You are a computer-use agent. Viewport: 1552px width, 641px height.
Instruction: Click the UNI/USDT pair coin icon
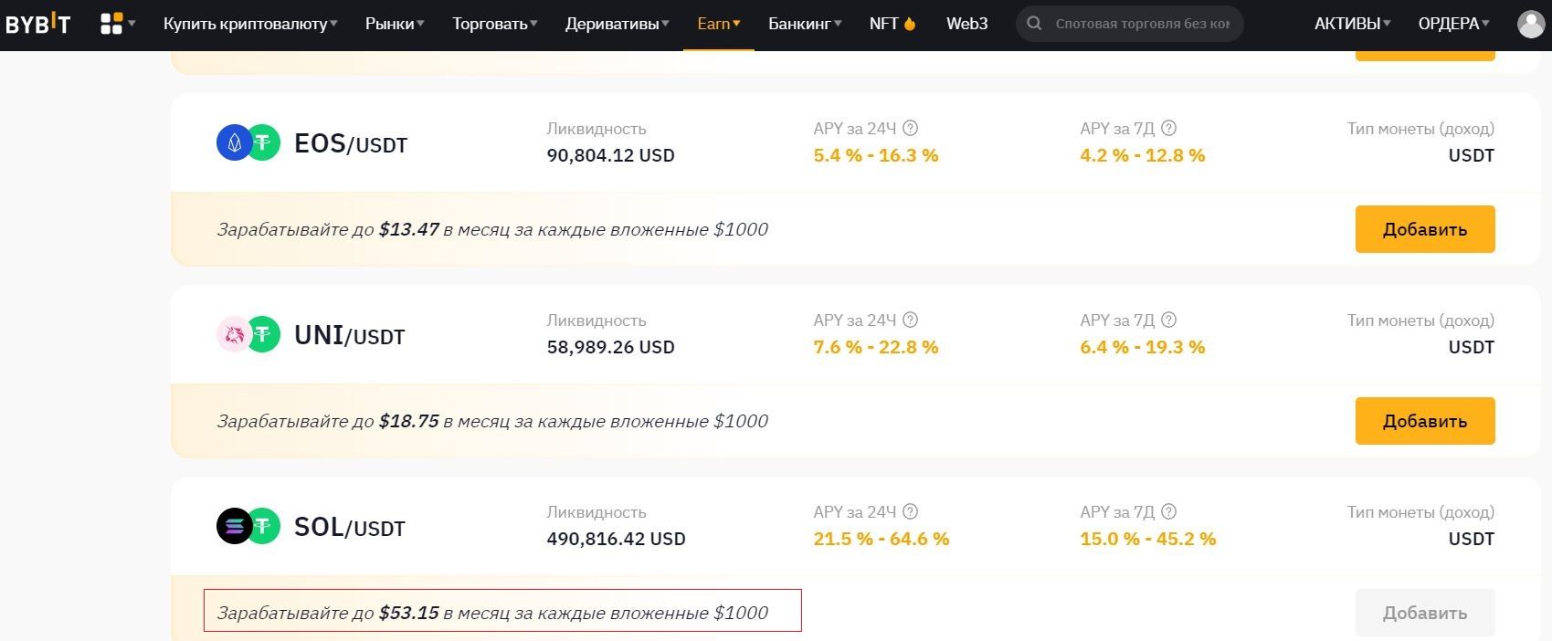[248, 335]
